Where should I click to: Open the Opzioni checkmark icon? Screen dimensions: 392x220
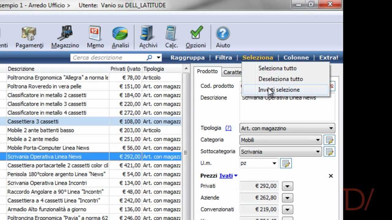196,37
